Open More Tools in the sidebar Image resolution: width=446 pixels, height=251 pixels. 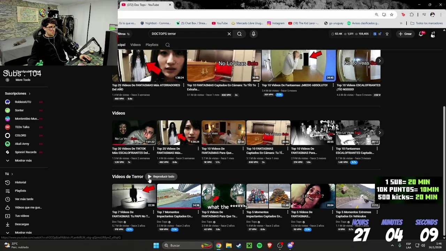(23, 80)
